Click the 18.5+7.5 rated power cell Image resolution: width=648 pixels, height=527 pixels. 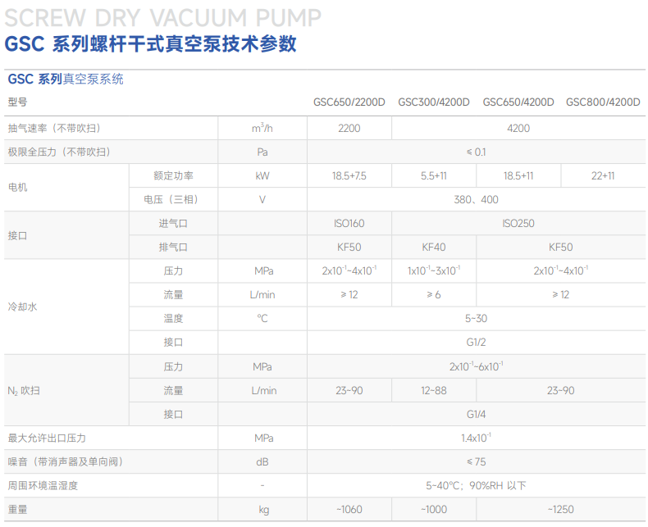[x=349, y=176]
